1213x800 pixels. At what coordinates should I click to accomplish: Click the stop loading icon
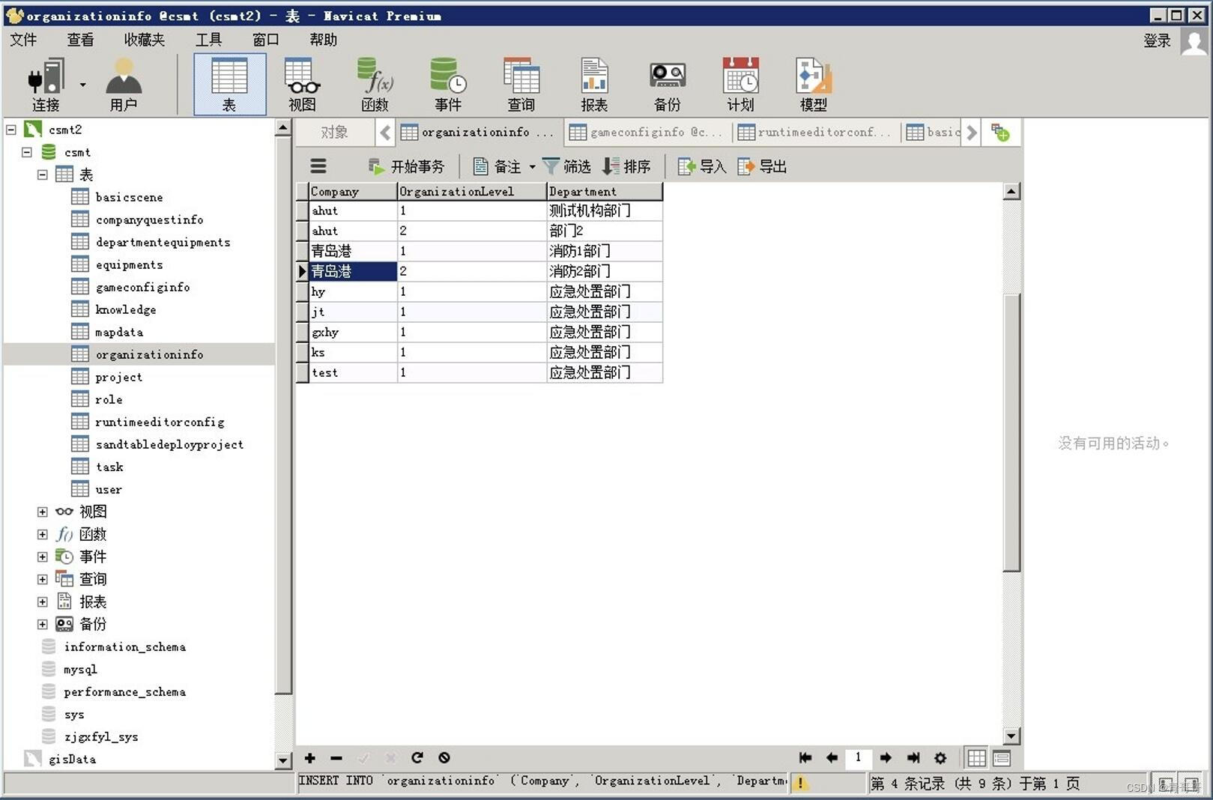[444, 758]
